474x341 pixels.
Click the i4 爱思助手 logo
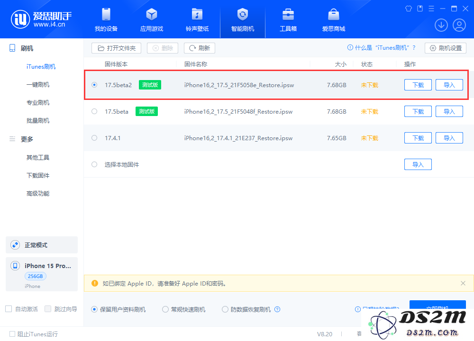tap(42, 19)
